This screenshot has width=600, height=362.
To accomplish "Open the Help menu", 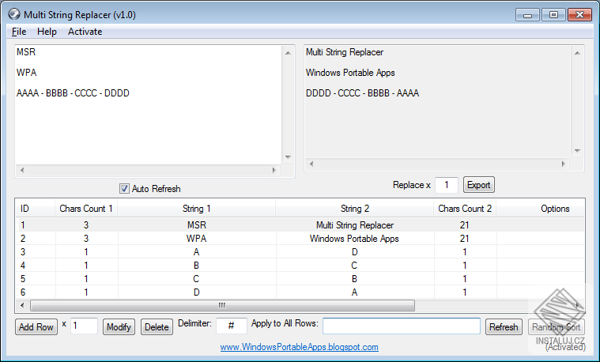I will pos(47,32).
